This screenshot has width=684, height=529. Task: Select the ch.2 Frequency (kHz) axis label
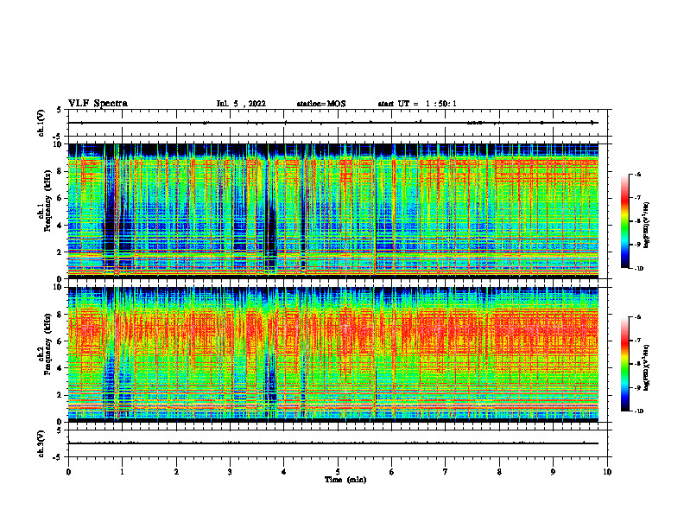pyautogui.click(x=45, y=344)
